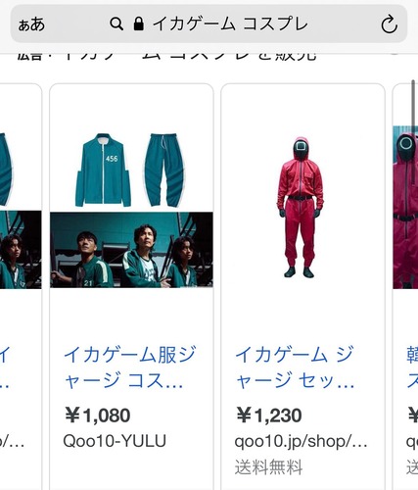Tap the 広告 sponsored header text
This screenshot has height=490, width=418.
click(x=29, y=57)
